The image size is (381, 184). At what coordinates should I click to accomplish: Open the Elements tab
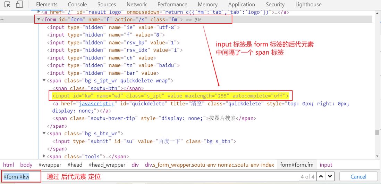pyautogui.click(x=46, y=5)
